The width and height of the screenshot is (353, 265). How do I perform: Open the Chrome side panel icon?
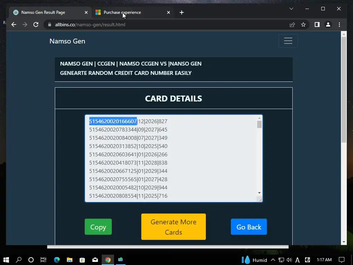click(317, 24)
